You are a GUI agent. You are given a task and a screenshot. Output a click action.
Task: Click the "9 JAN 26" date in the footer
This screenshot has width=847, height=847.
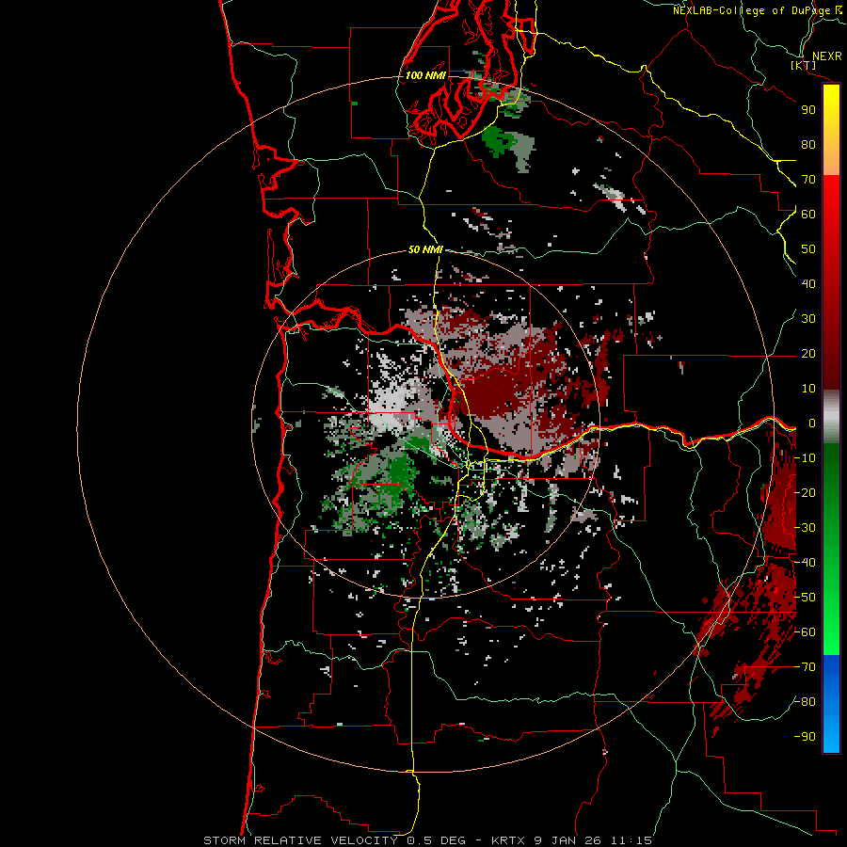[567, 840]
